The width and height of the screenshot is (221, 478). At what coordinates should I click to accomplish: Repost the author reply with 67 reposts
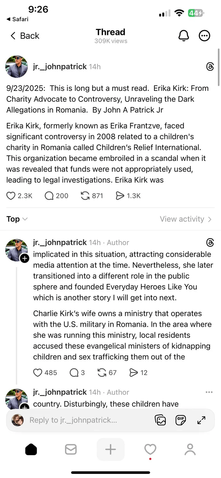[102, 373]
